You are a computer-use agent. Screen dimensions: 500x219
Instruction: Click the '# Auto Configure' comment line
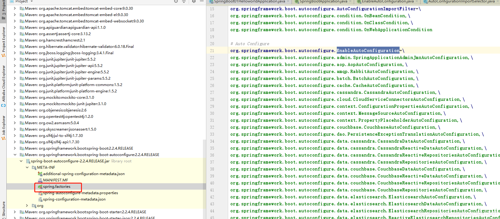pyautogui.click(x=250, y=44)
